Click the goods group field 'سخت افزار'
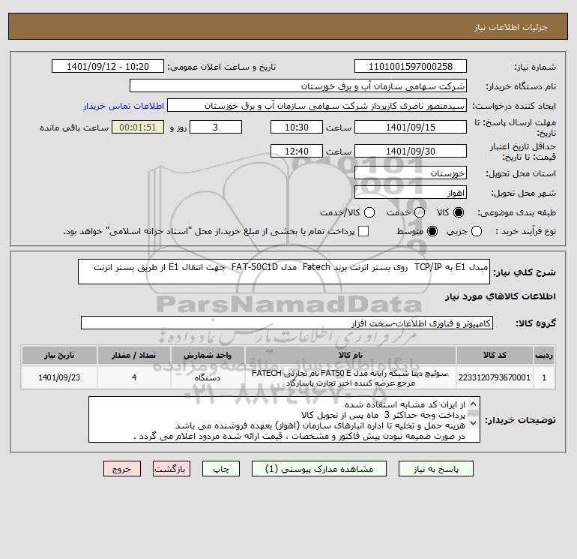This screenshot has height=559, width=577. tap(287, 323)
